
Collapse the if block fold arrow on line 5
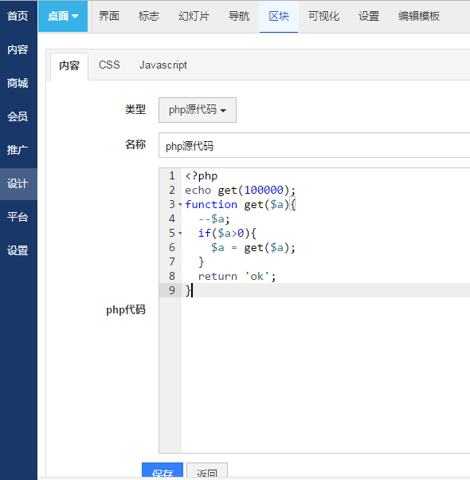tap(180, 234)
